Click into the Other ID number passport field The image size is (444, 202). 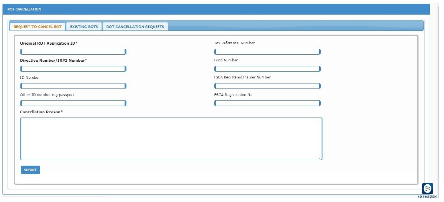(x=73, y=103)
